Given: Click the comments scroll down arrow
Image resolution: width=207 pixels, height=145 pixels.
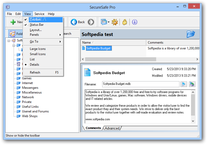Looking at the screenshot, I should point(193,121).
